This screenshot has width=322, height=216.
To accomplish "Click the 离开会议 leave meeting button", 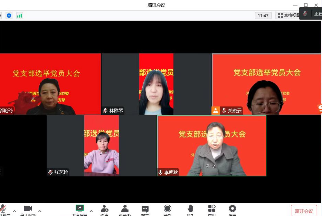I will (x=304, y=211).
